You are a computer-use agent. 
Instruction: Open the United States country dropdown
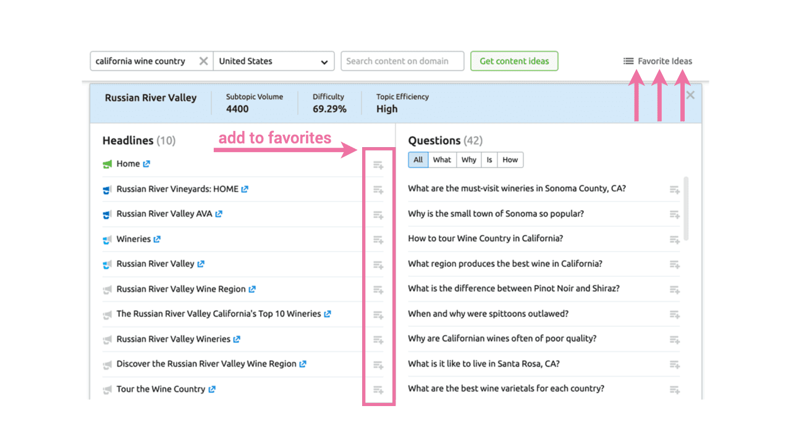click(x=324, y=61)
